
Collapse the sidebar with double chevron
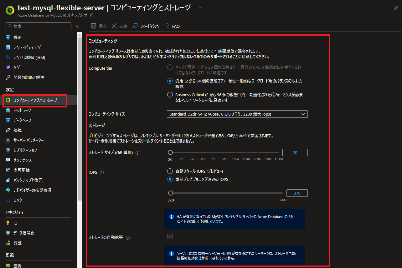[77, 26]
